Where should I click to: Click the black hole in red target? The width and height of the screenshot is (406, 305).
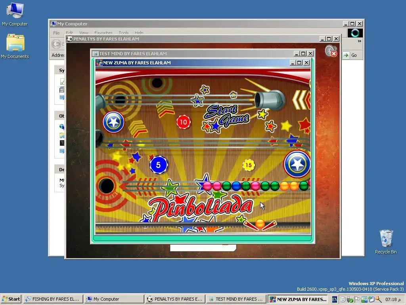pyautogui.click(x=107, y=185)
